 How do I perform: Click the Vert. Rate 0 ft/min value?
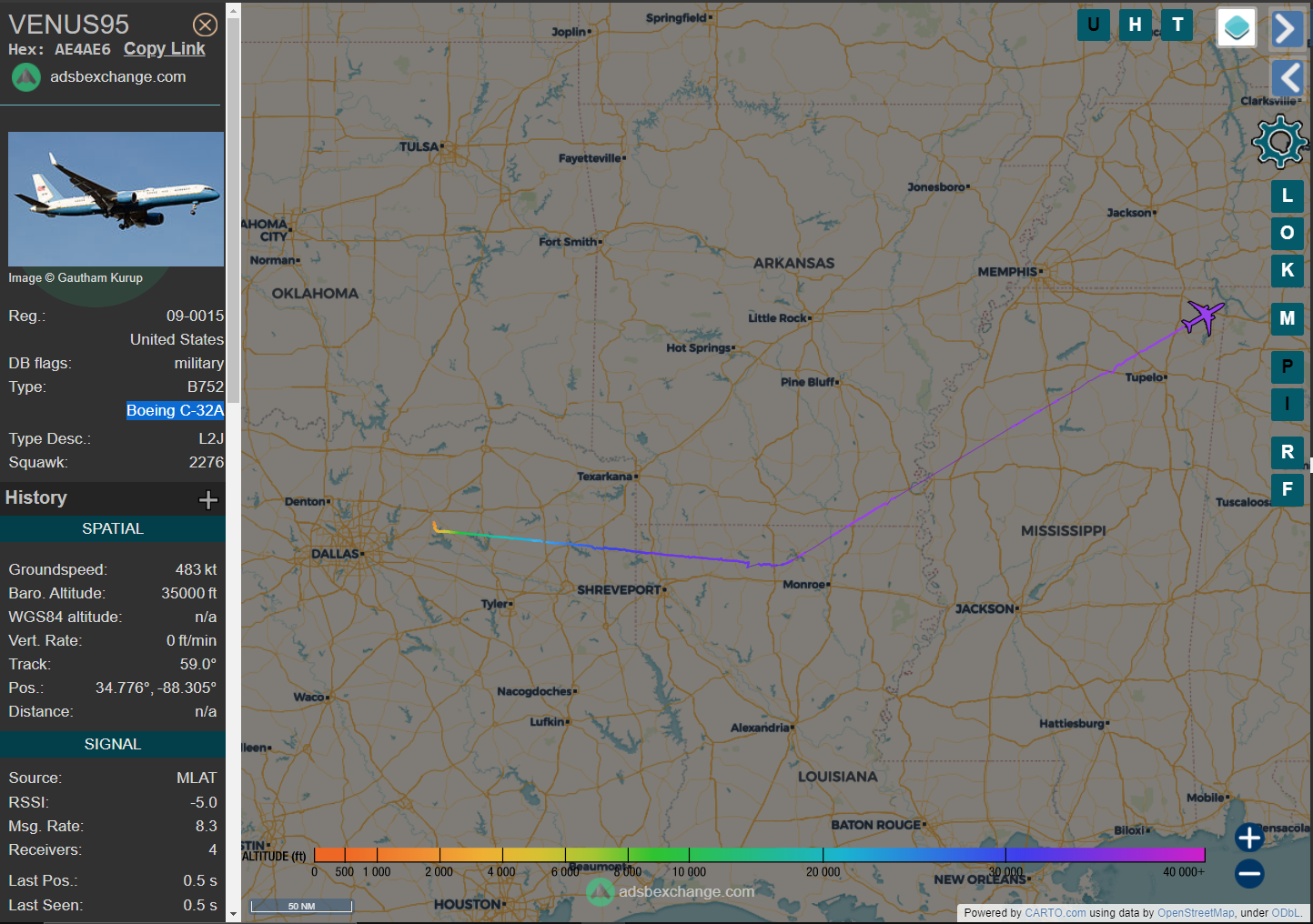point(191,641)
